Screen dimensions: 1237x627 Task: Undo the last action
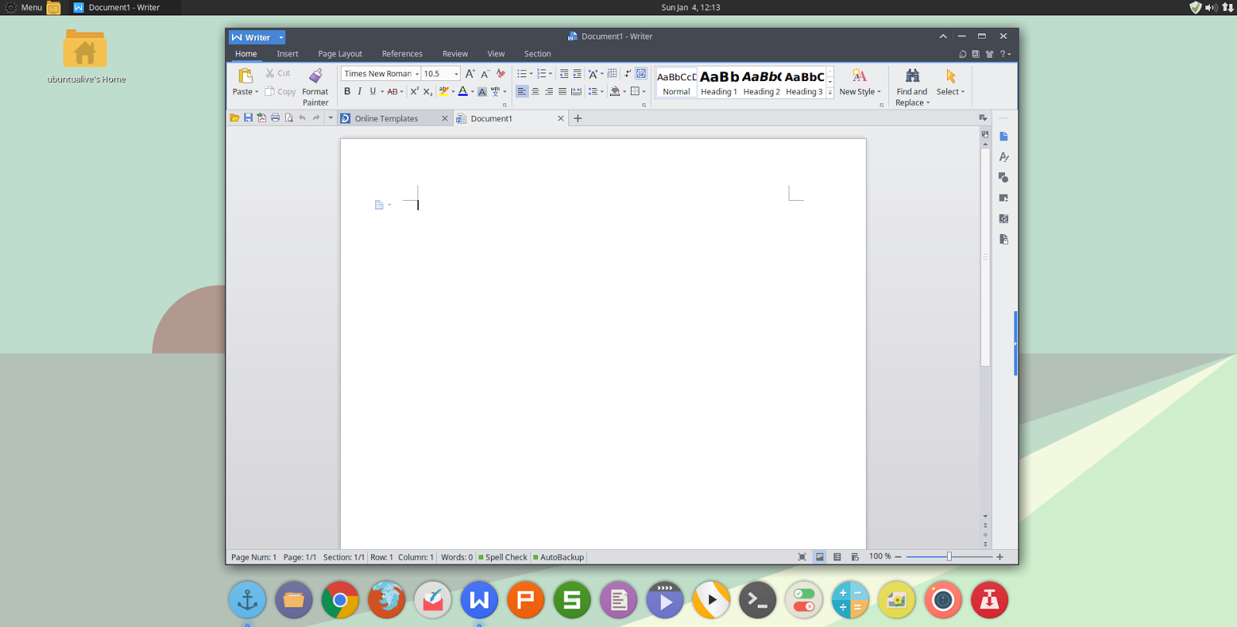point(302,118)
